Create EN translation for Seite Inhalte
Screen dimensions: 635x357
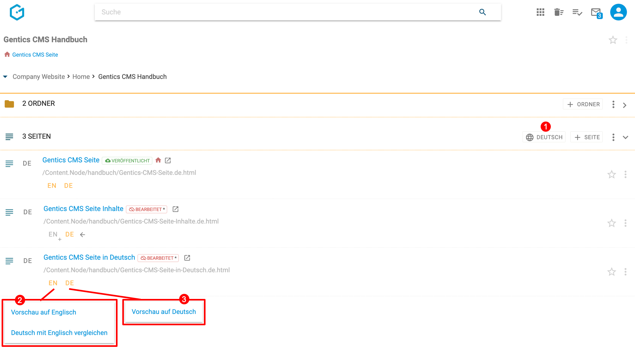(55, 235)
